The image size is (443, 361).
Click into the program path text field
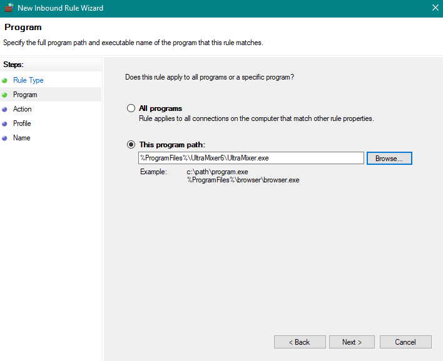[250, 158]
